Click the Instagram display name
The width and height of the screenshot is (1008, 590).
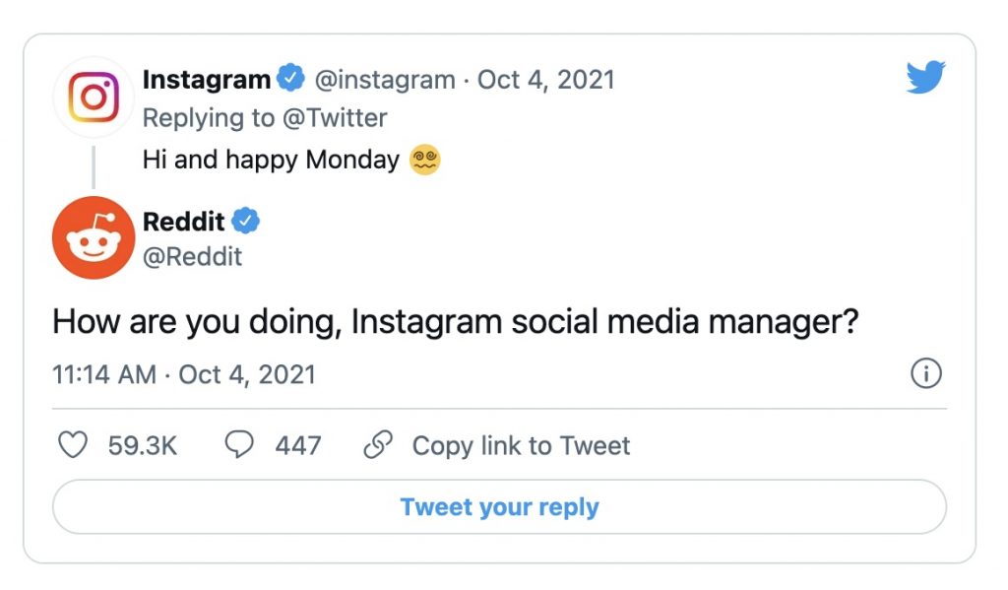[x=206, y=80]
